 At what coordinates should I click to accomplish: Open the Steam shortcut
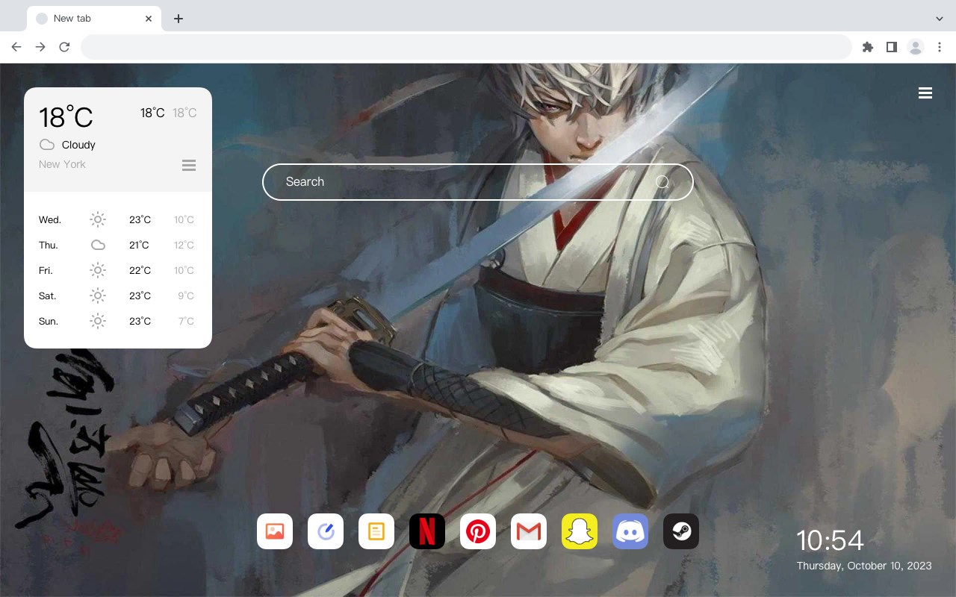(x=681, y=531)
